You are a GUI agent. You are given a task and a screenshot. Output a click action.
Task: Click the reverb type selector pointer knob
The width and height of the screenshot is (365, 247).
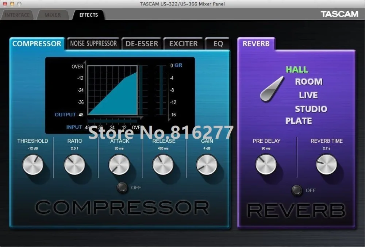pyautogui.click(x=272, y=89)
